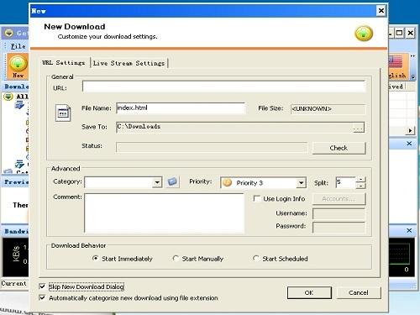Click the Password field
This screenshot has width=420, height=315.
(339, 227)
